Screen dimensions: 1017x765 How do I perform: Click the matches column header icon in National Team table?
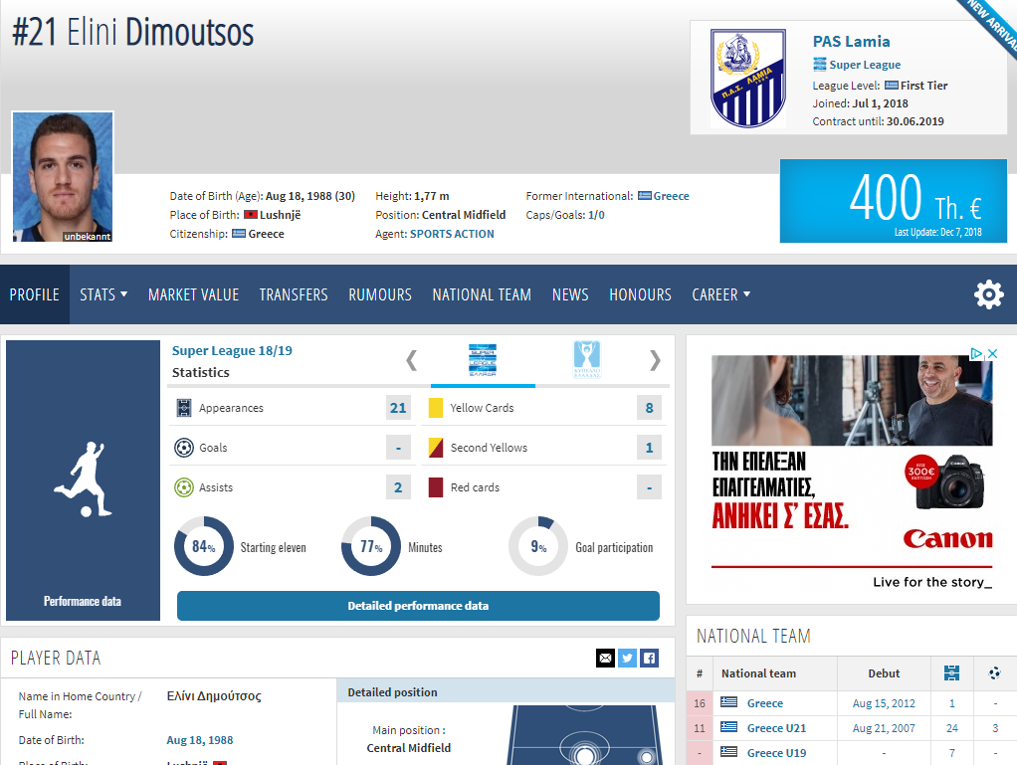(951, 672)
